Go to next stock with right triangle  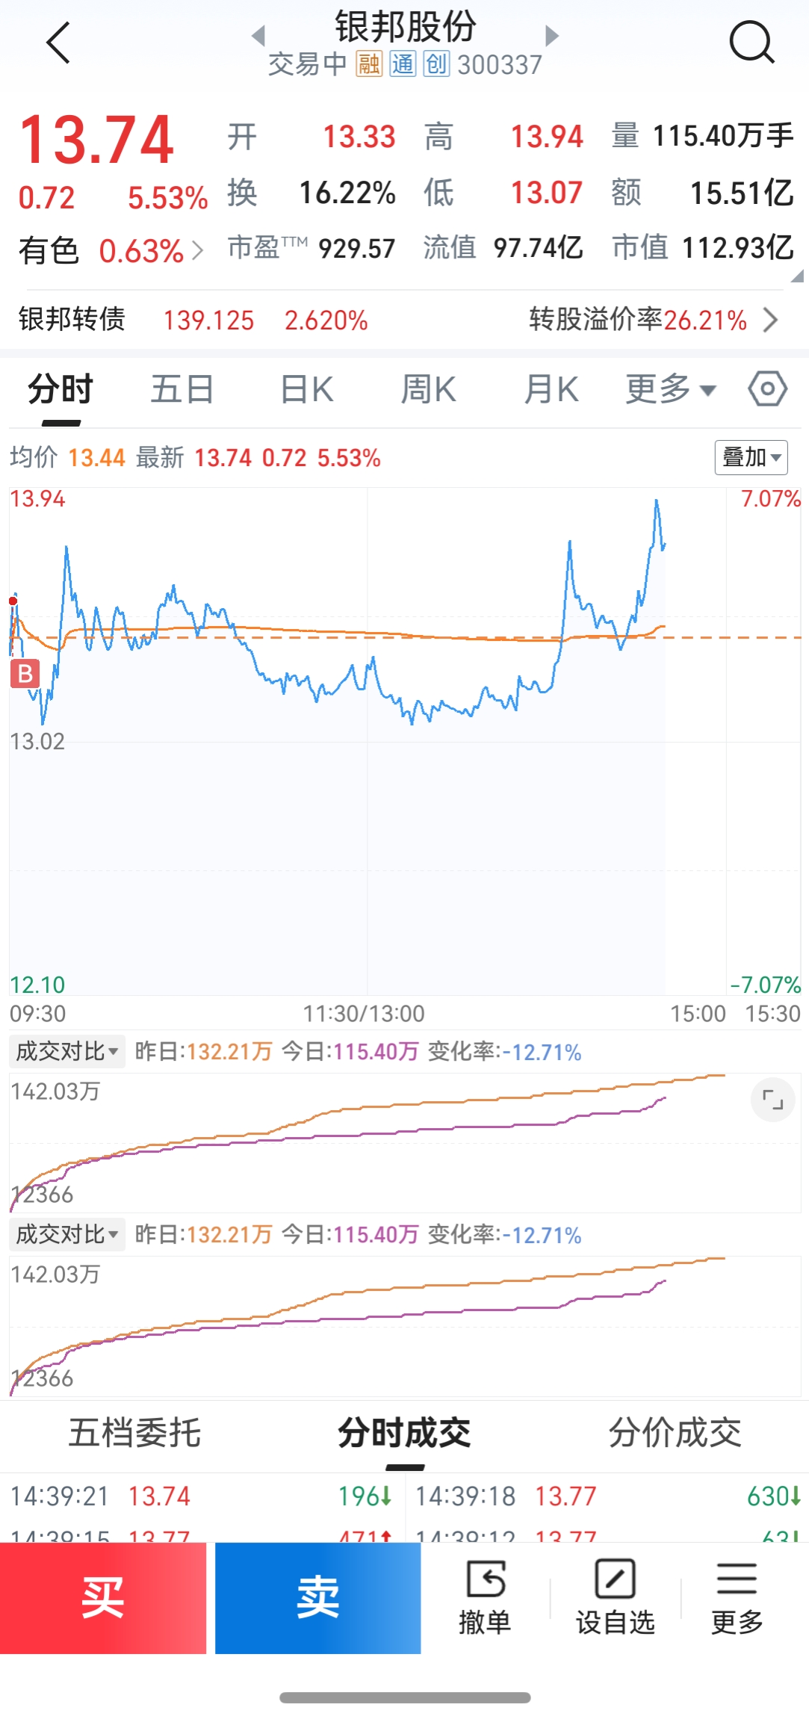click(x=552, y=35)
